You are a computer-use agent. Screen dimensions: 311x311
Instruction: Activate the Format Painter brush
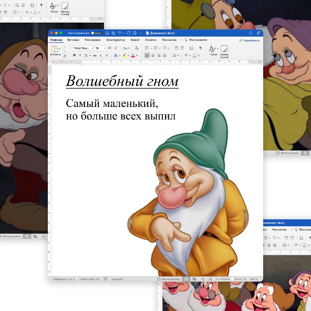(x=64, y=56)
